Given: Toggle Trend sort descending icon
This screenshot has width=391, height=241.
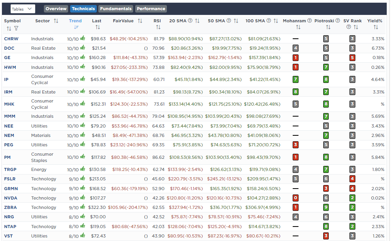Looking at the screenshot, I should click(76, 27).
